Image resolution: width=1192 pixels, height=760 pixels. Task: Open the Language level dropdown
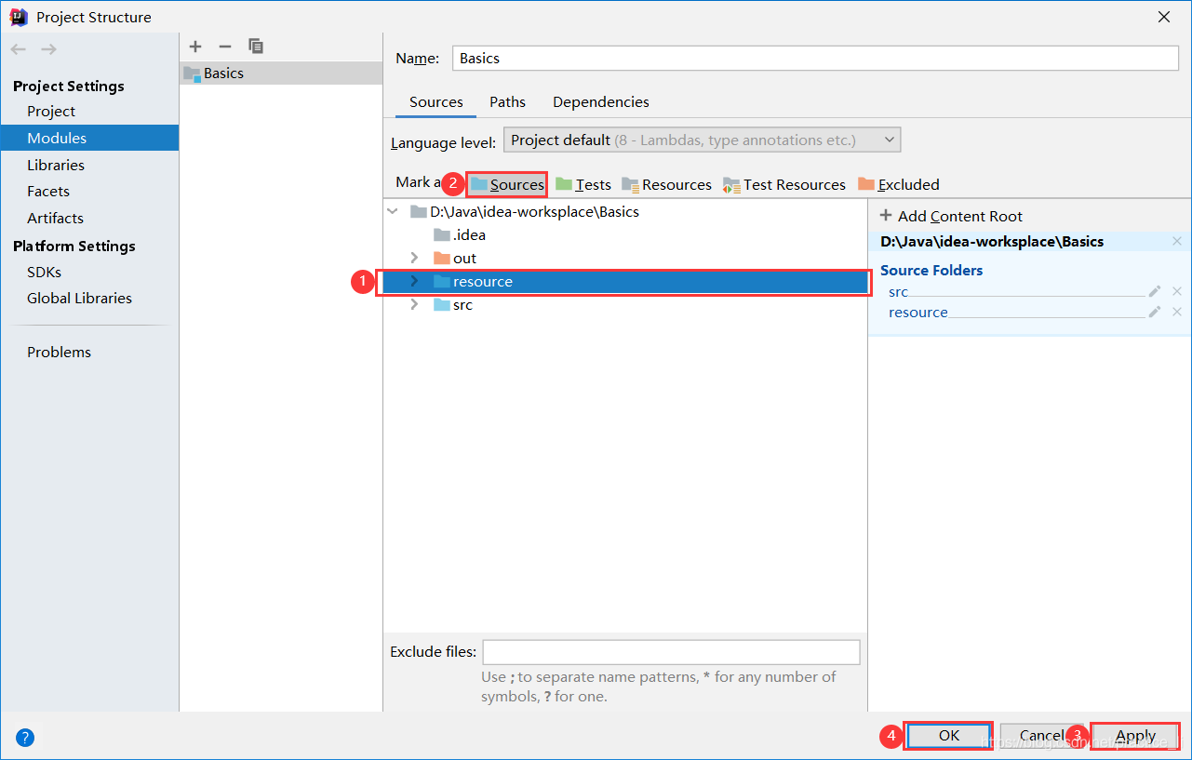(x=703, y=140)
